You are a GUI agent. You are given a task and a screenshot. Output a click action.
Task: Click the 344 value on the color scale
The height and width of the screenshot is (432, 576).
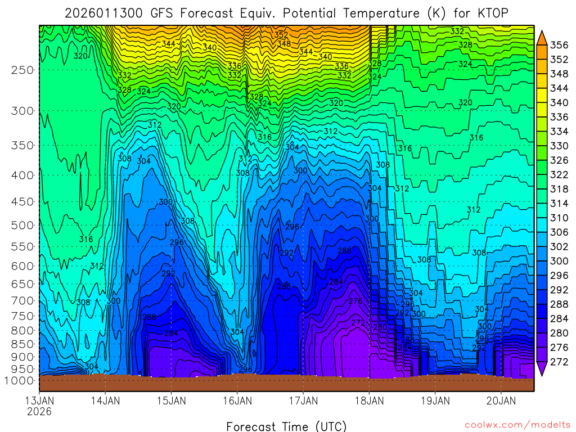tap(559, 88)
